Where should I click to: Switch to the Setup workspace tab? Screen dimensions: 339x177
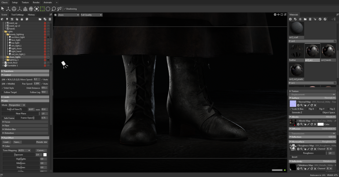pos(15,2)
